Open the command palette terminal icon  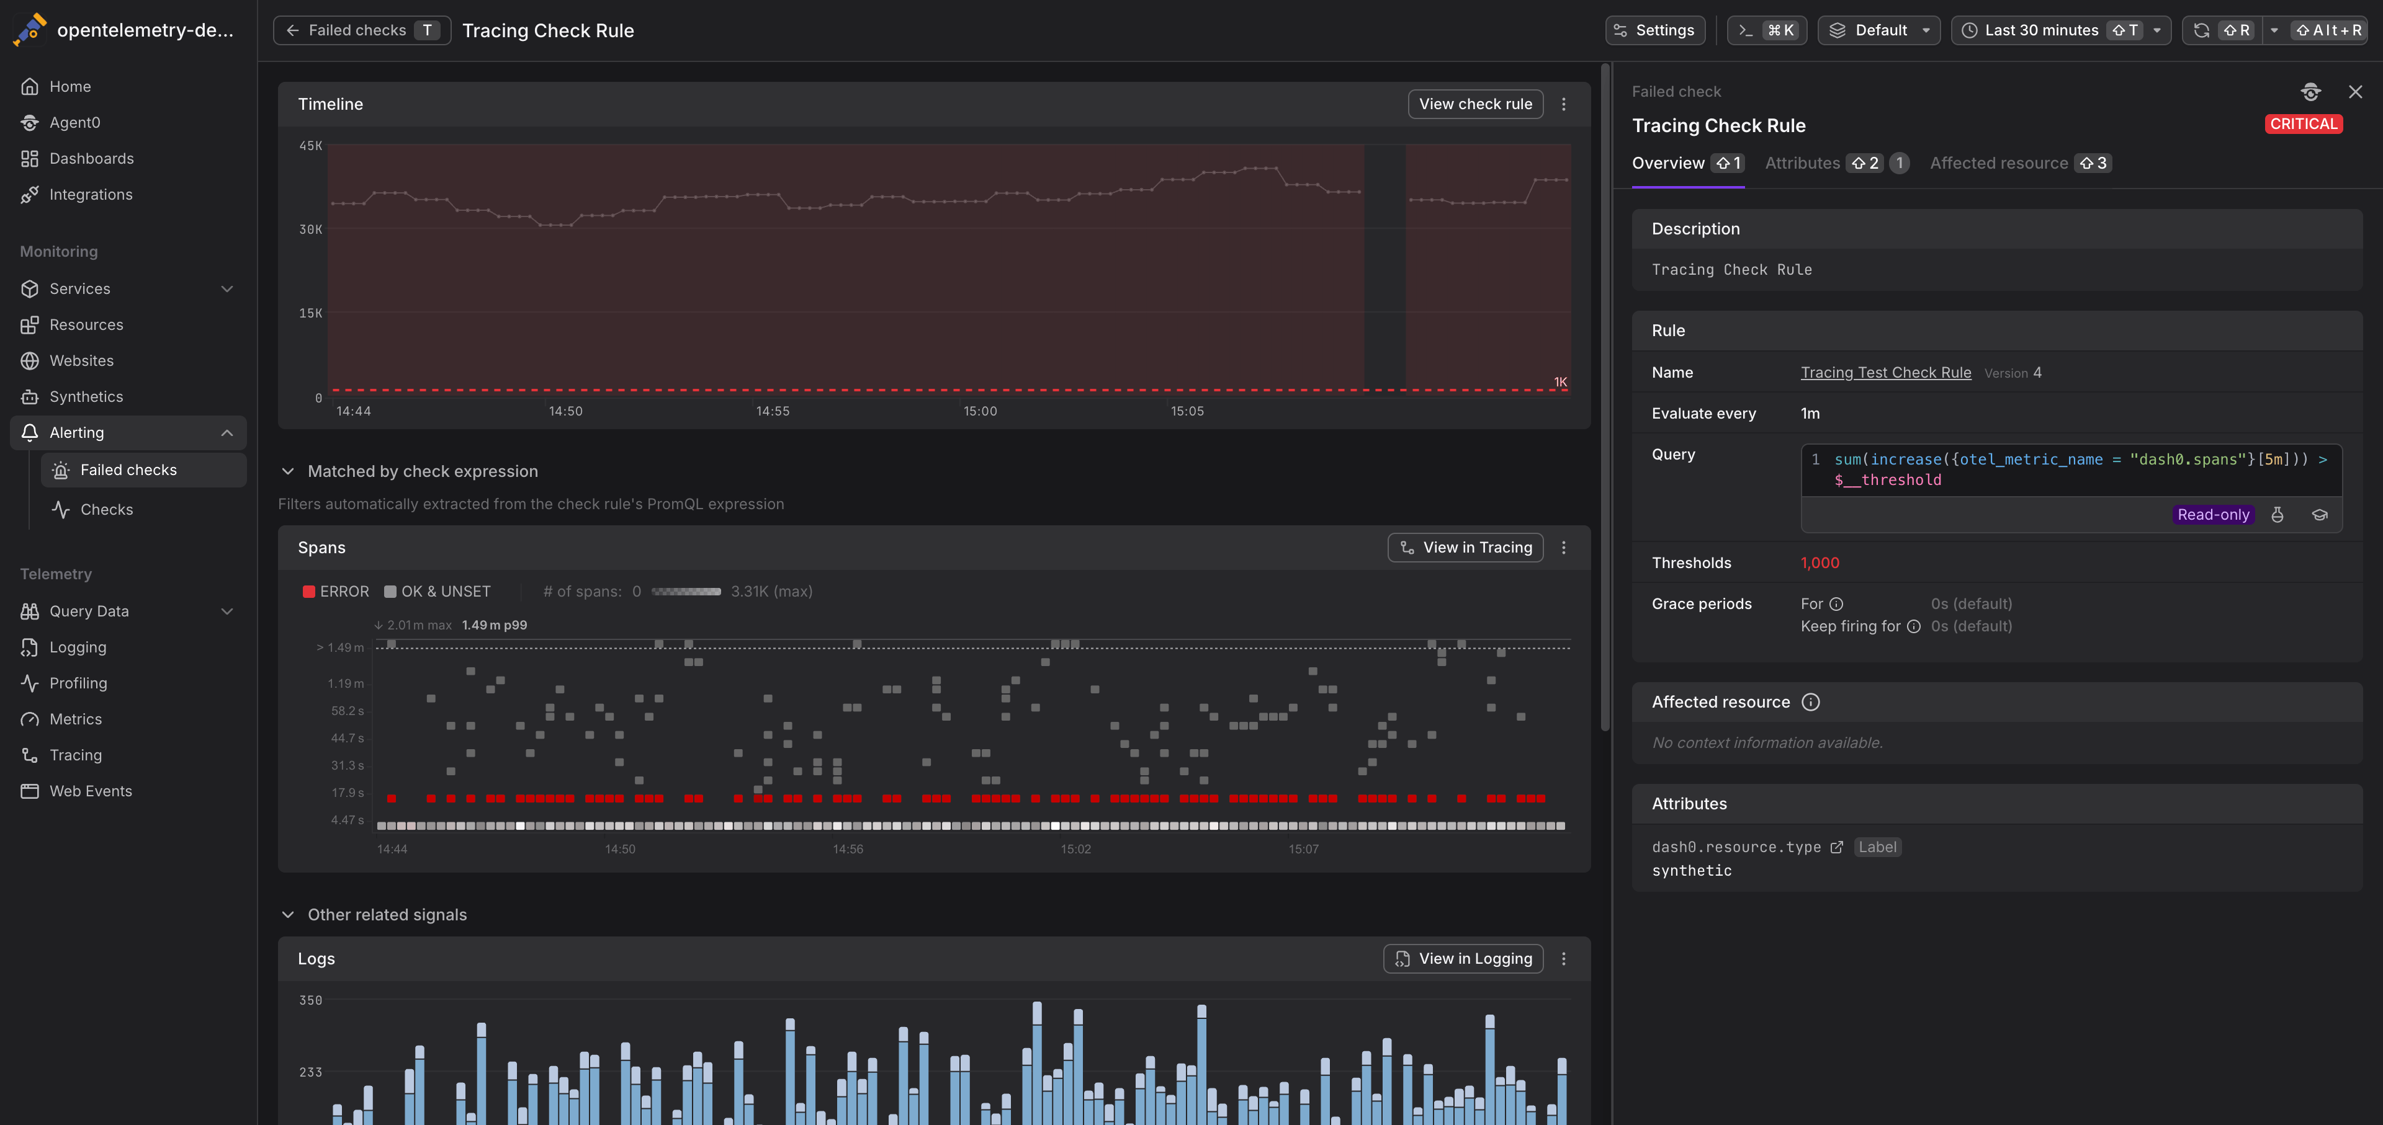coord(1746,30)
